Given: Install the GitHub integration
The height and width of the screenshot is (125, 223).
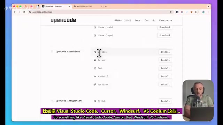Looking at the screenshot, I should pos(165,101).
